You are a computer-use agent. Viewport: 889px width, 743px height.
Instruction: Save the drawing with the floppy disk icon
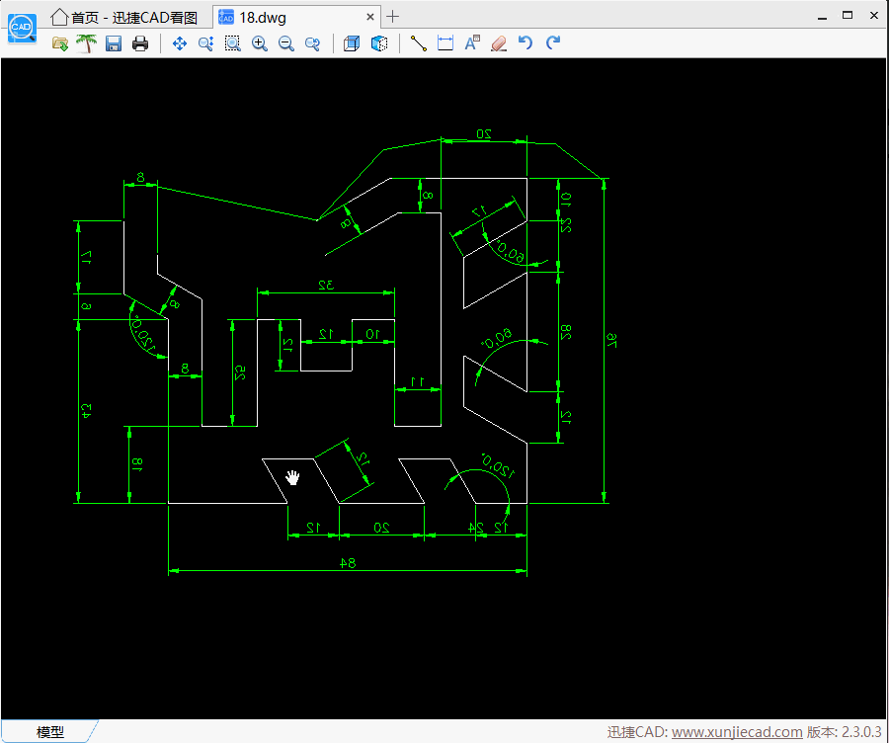[114, 43]
